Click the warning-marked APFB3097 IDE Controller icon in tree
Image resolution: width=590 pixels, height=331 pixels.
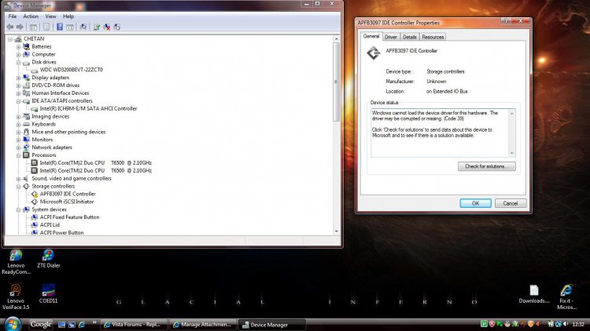(35, 194)
